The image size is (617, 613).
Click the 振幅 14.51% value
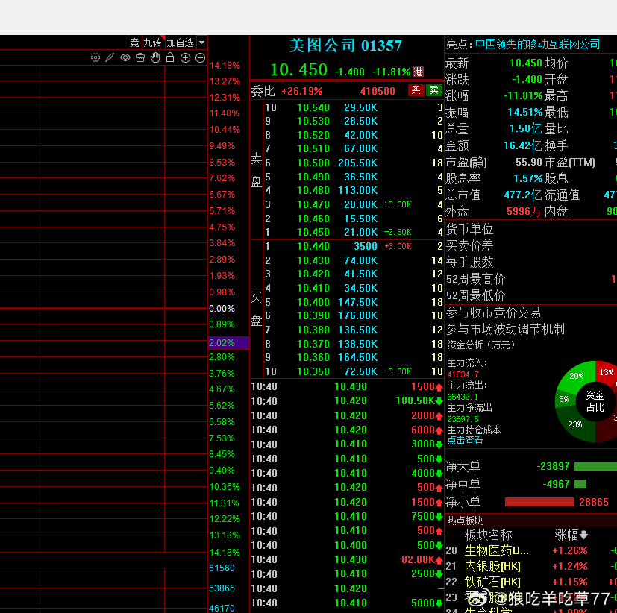(x=525, y=112)
